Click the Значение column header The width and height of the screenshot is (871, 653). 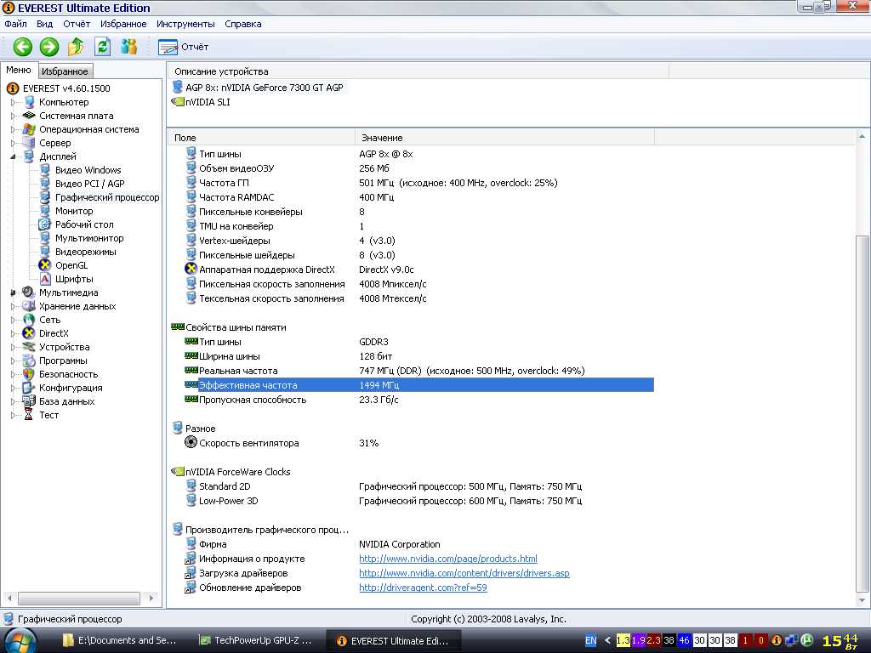click(x=504, y=138)
